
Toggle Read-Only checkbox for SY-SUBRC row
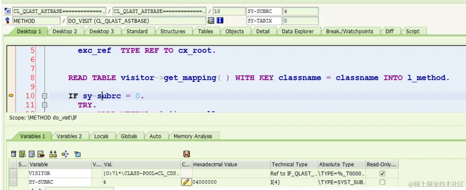coord(382,182)
